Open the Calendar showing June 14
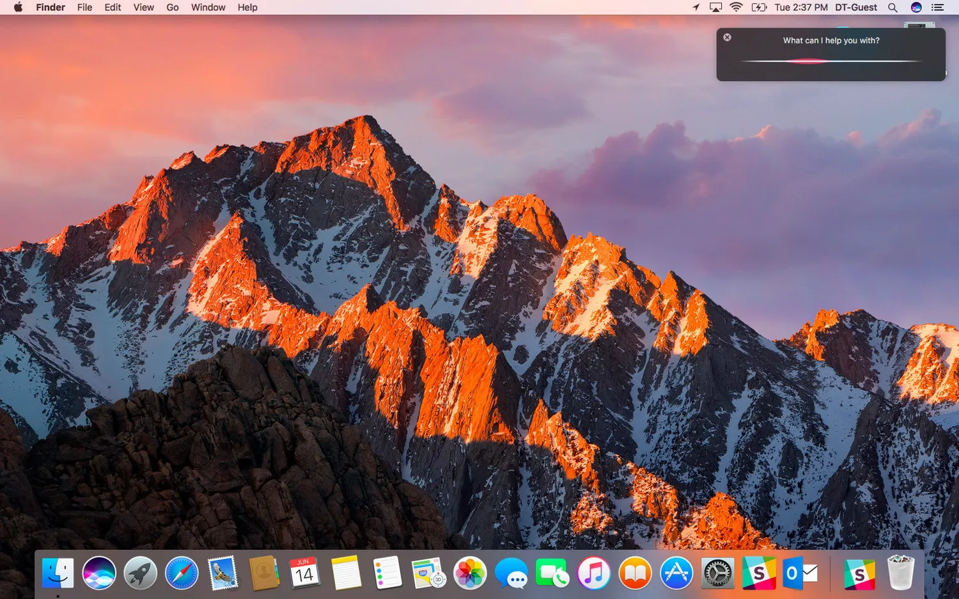This screenshot has width=959, height=599. (304, 573)
